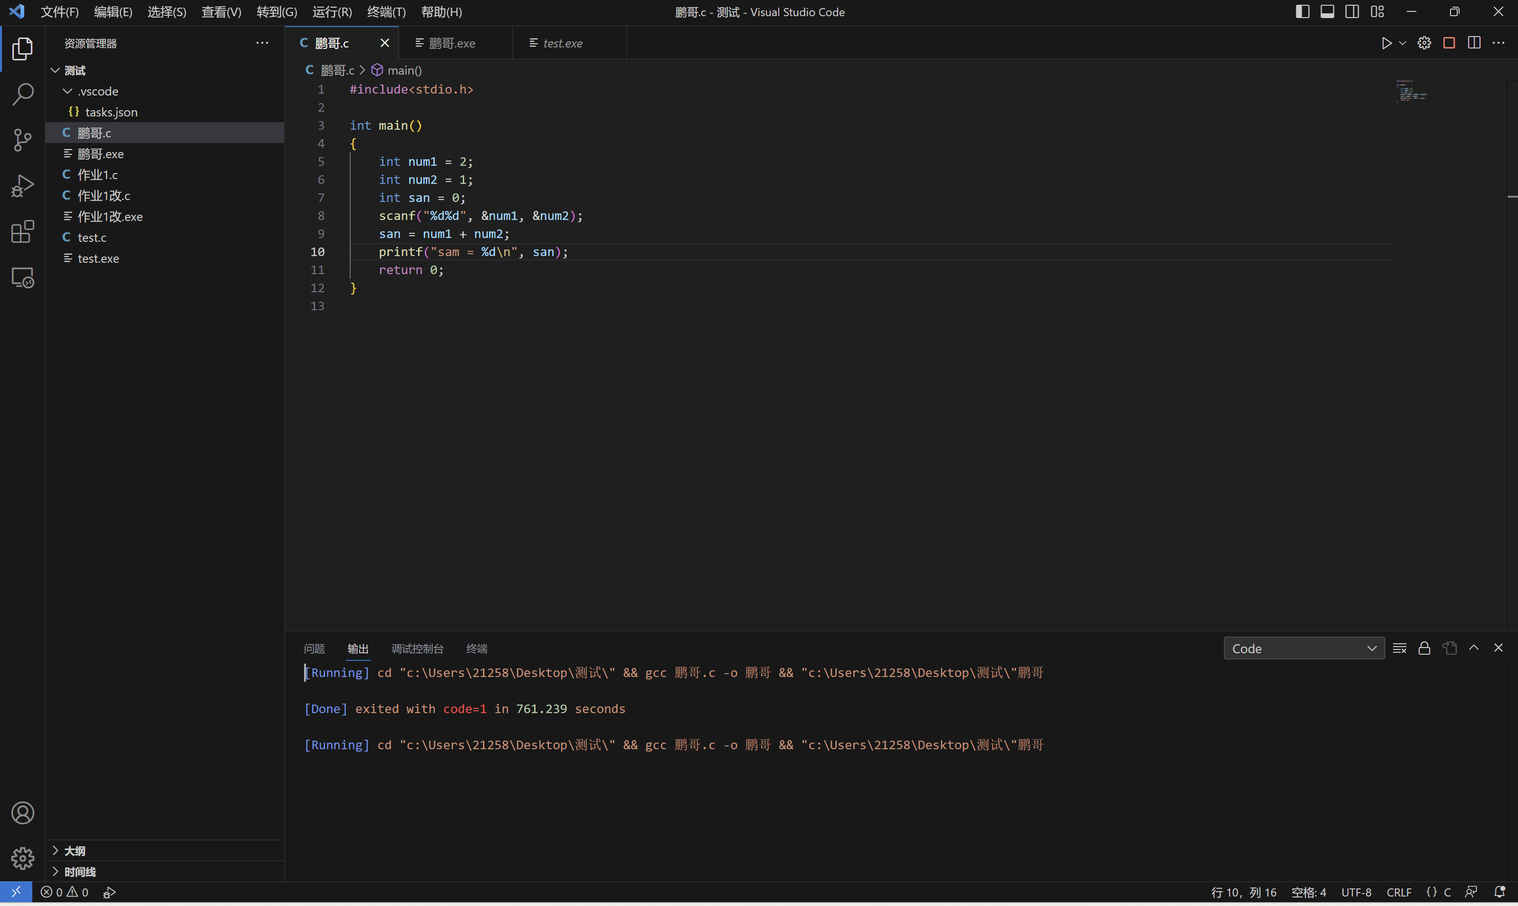Open the Source Control view

(x=23, y=141)
